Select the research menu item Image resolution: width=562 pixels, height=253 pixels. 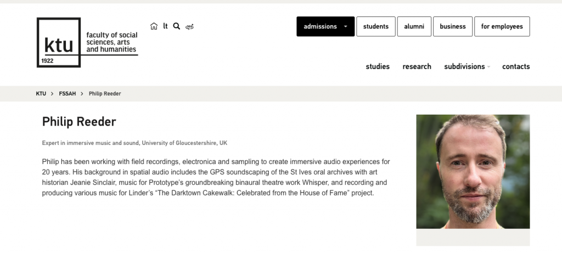pos(417,66)
